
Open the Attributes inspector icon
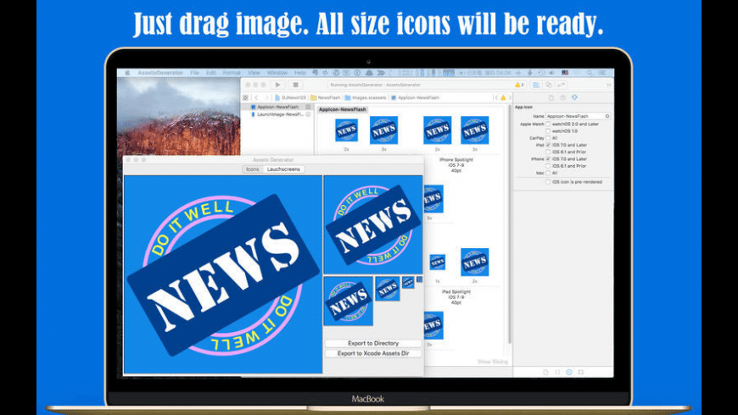574,97
